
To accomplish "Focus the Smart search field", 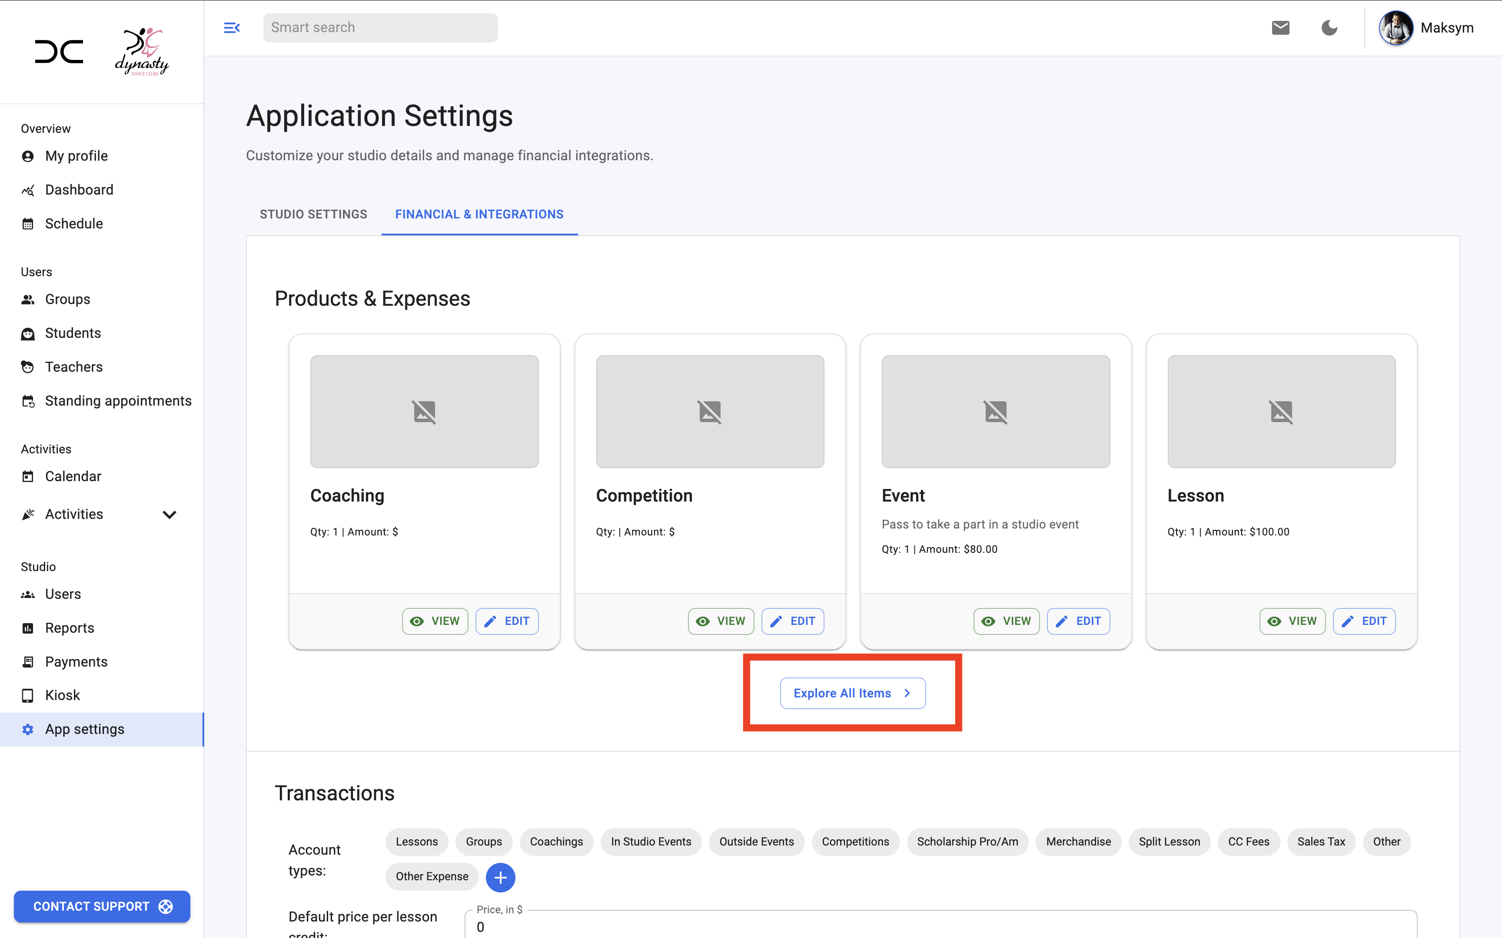I will 380,28.
